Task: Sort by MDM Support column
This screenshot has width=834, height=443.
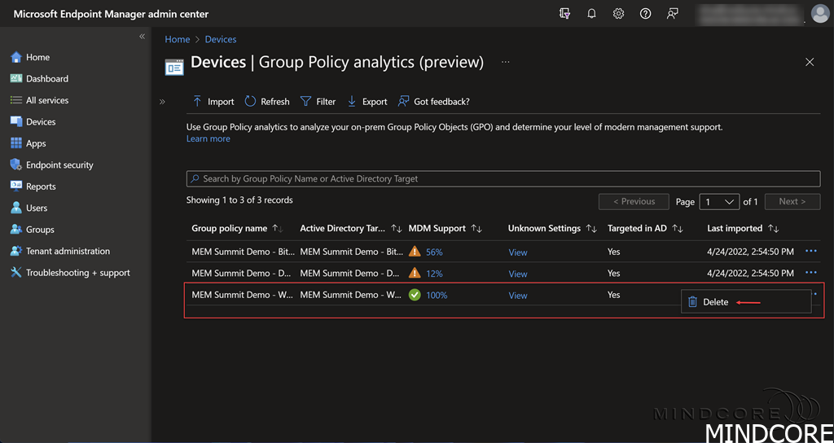Action: pyautogui.click(x=476, y=229)
